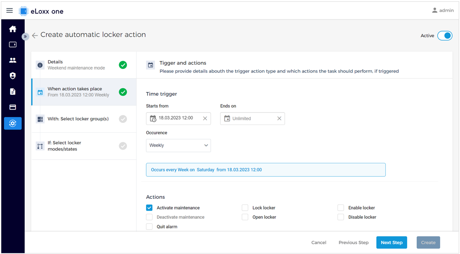Screen dimensions: 460x254
Task: Click the admin user icon
Action: click(434, 10)
